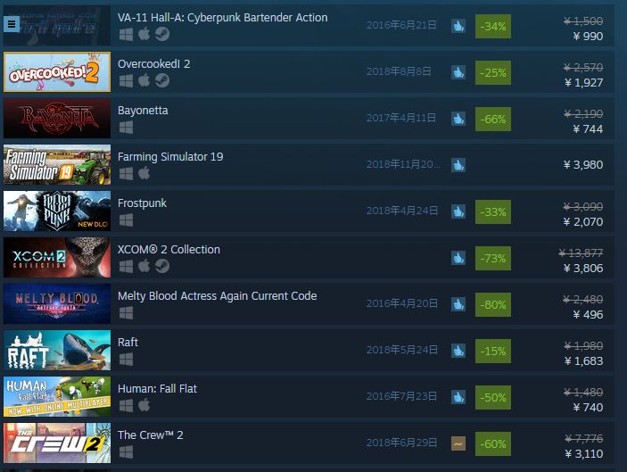627x472 pixels.
Task: Click the SteamOS icon under VA-11 Hall-A
Action: coord(162,35)
